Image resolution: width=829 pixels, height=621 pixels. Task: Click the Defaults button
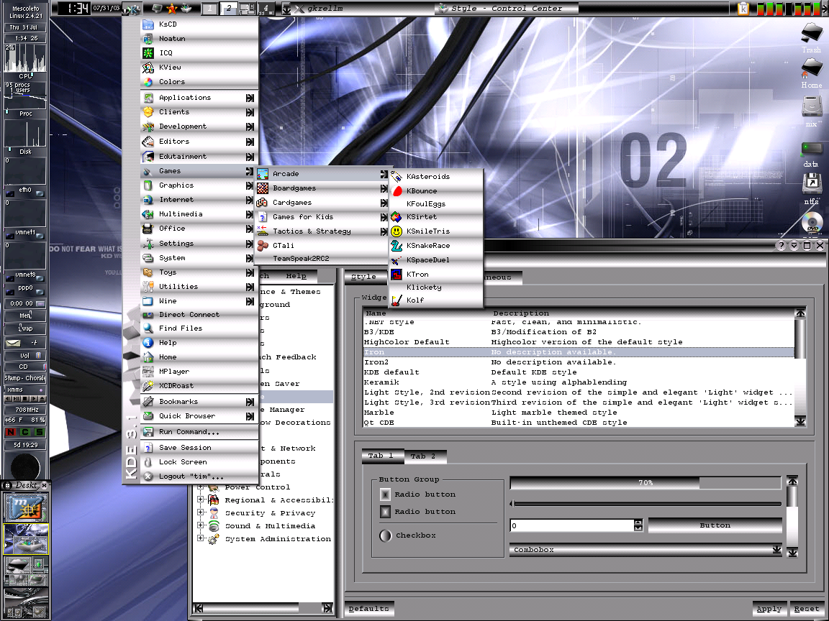pos(369,609)
